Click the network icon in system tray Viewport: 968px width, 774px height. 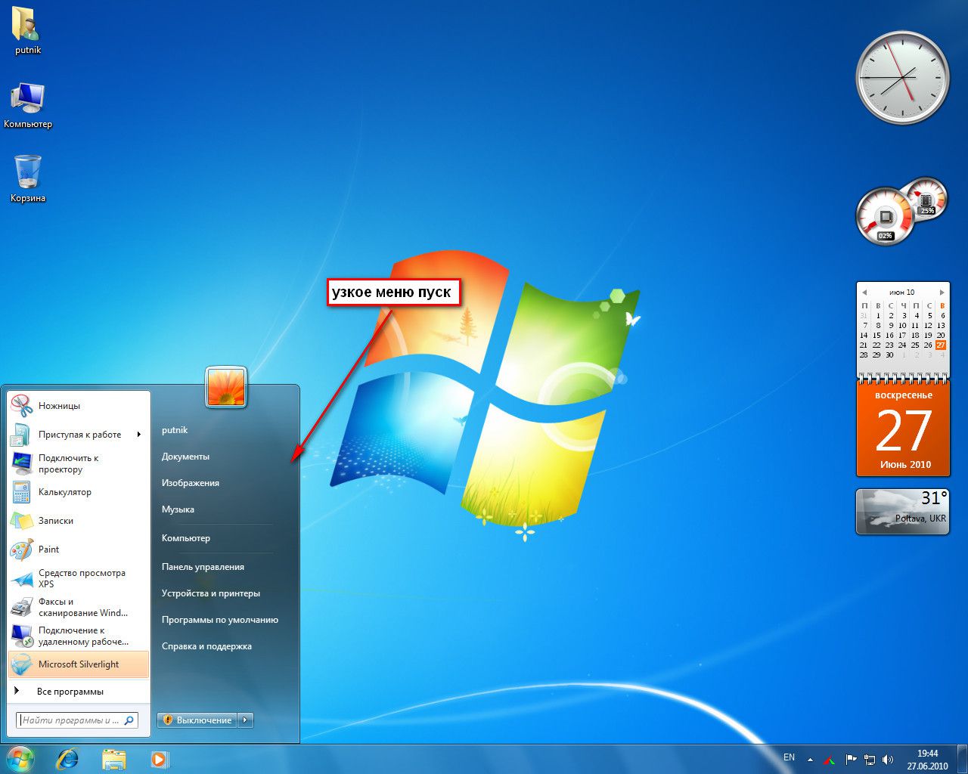click(870, 760)
